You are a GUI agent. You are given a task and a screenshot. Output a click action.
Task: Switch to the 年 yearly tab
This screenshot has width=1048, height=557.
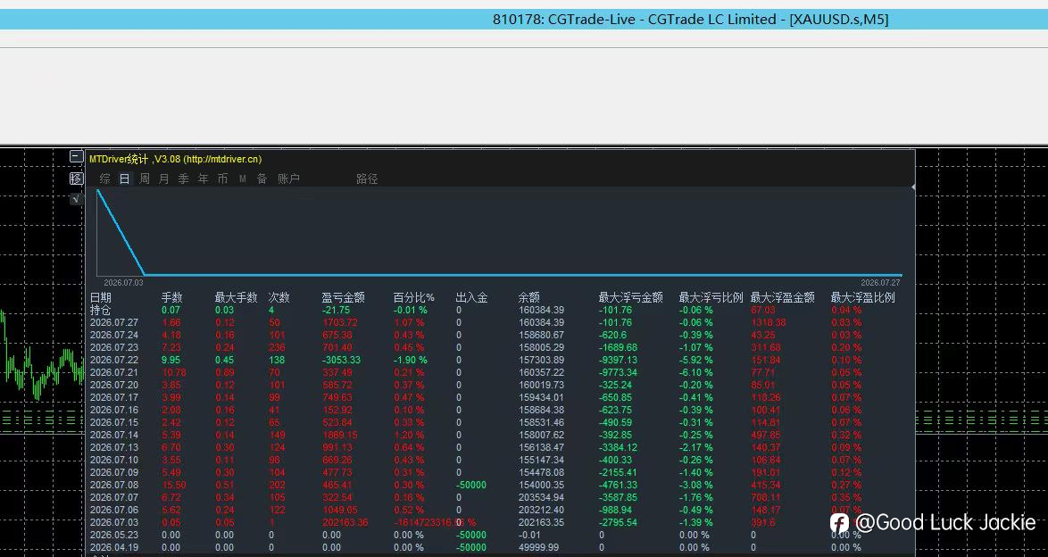tap(204, 179)
